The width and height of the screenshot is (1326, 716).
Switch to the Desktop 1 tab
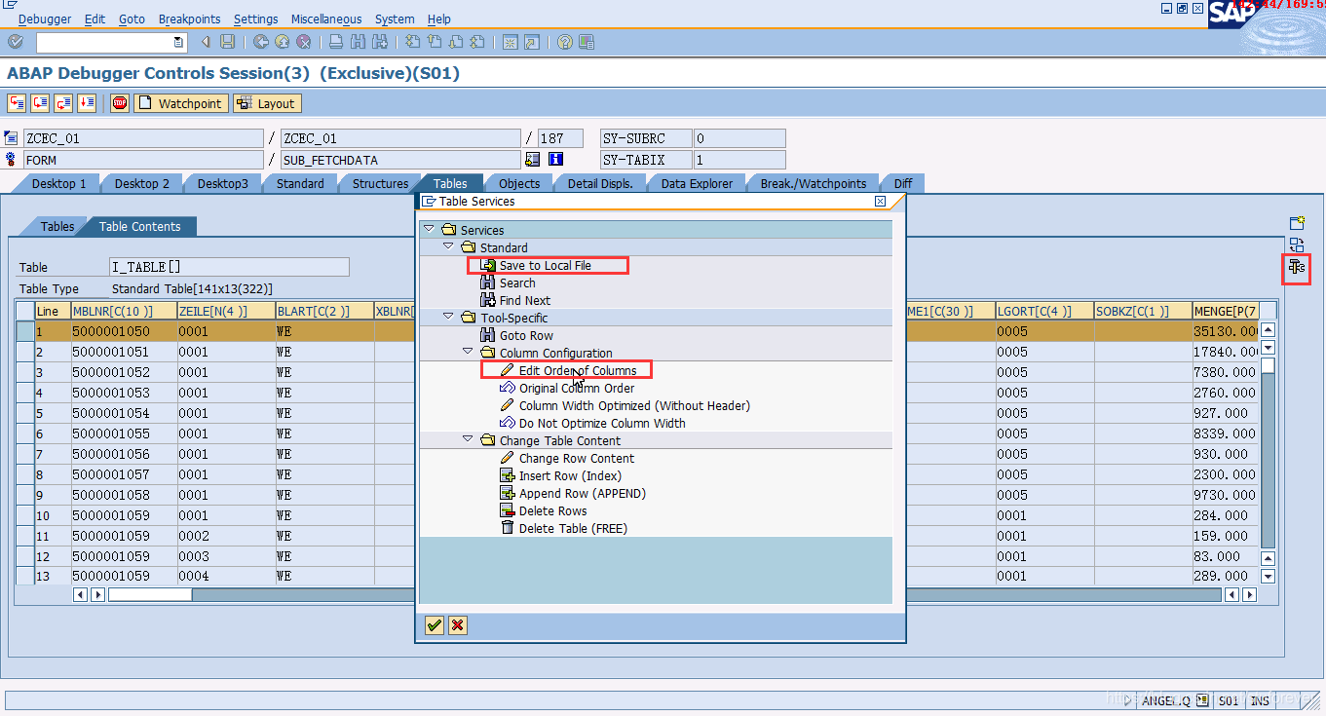(58, 183)
